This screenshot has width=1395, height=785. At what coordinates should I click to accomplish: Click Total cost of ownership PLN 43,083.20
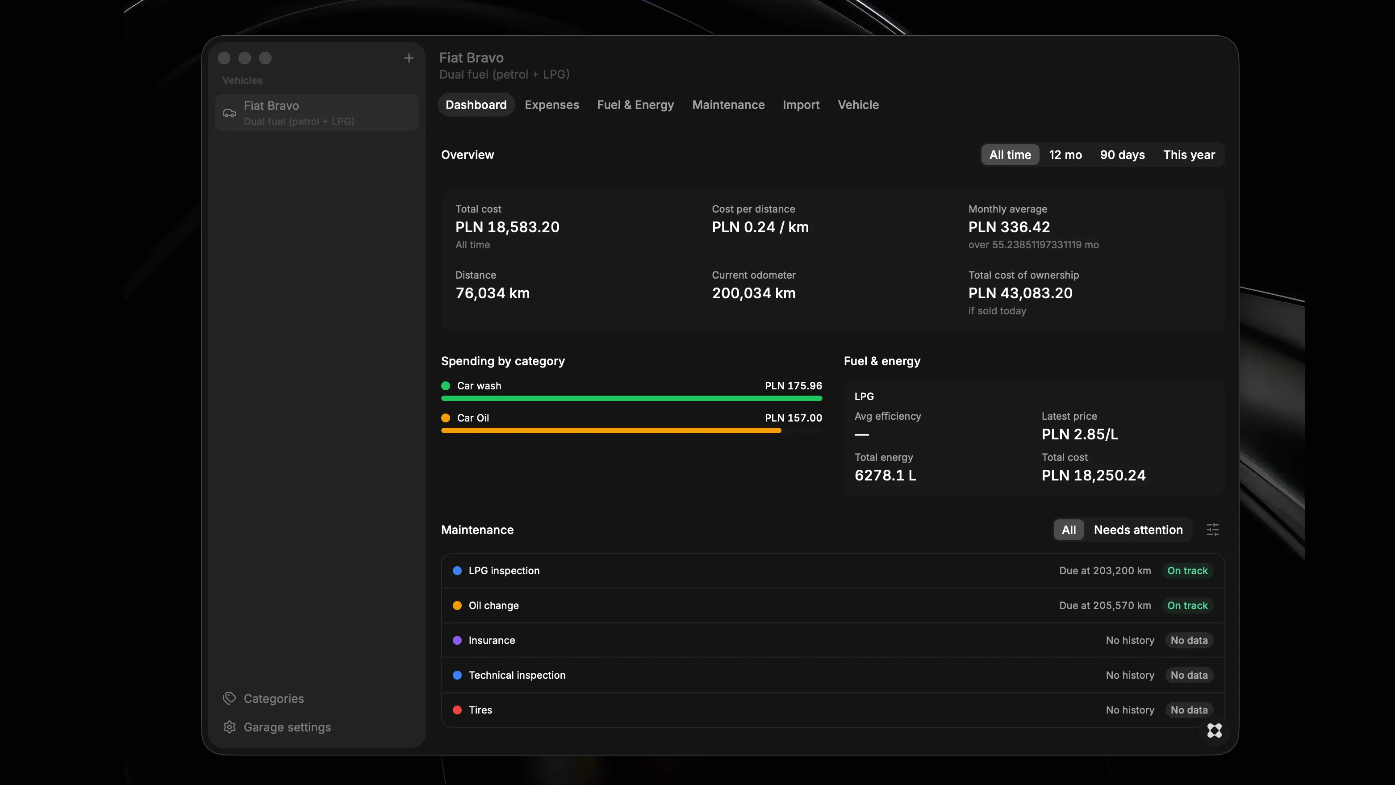pos(1020,293)
